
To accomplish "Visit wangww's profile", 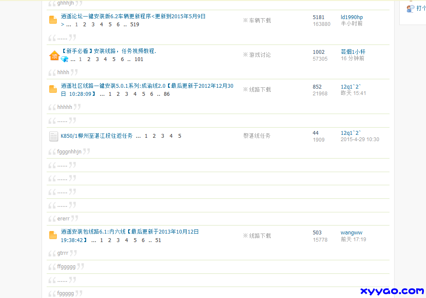I will tap(351, 232).
